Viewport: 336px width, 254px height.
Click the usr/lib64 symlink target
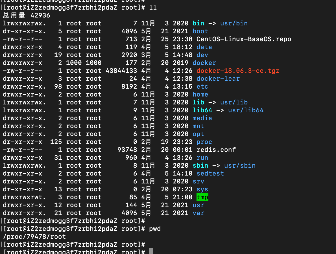click(x=246, y=110)
